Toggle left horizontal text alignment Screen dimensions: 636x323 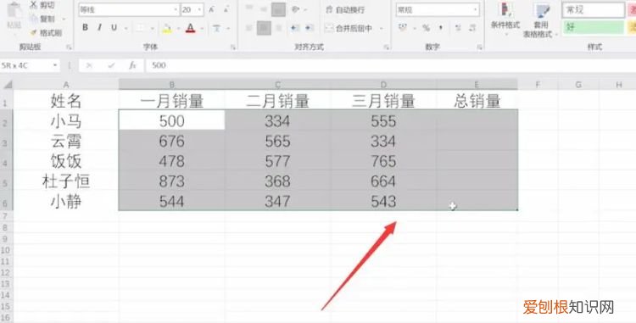pyautogui.click(x=249, y=28)
